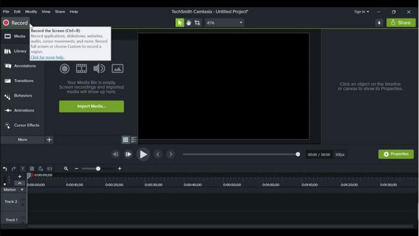
Task: Click the 30fps frame rate label
Action: coord(339,155)
